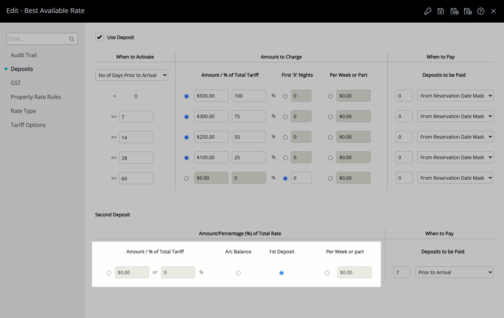Open From Reservation Date dropdown in $250.00 row
504x318 pixels.
(x=455, y=137)
